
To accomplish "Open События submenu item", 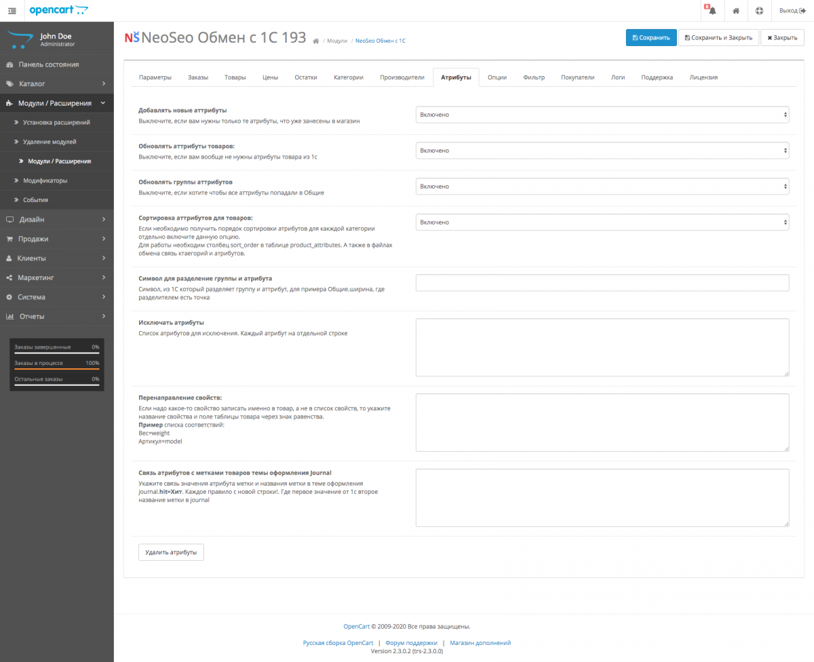I will click(57, 200).
